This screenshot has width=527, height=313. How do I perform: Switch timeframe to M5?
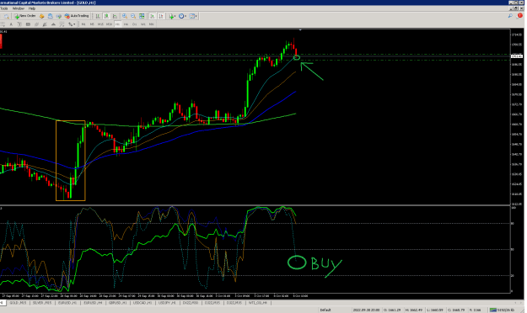[x=92, y=24]
